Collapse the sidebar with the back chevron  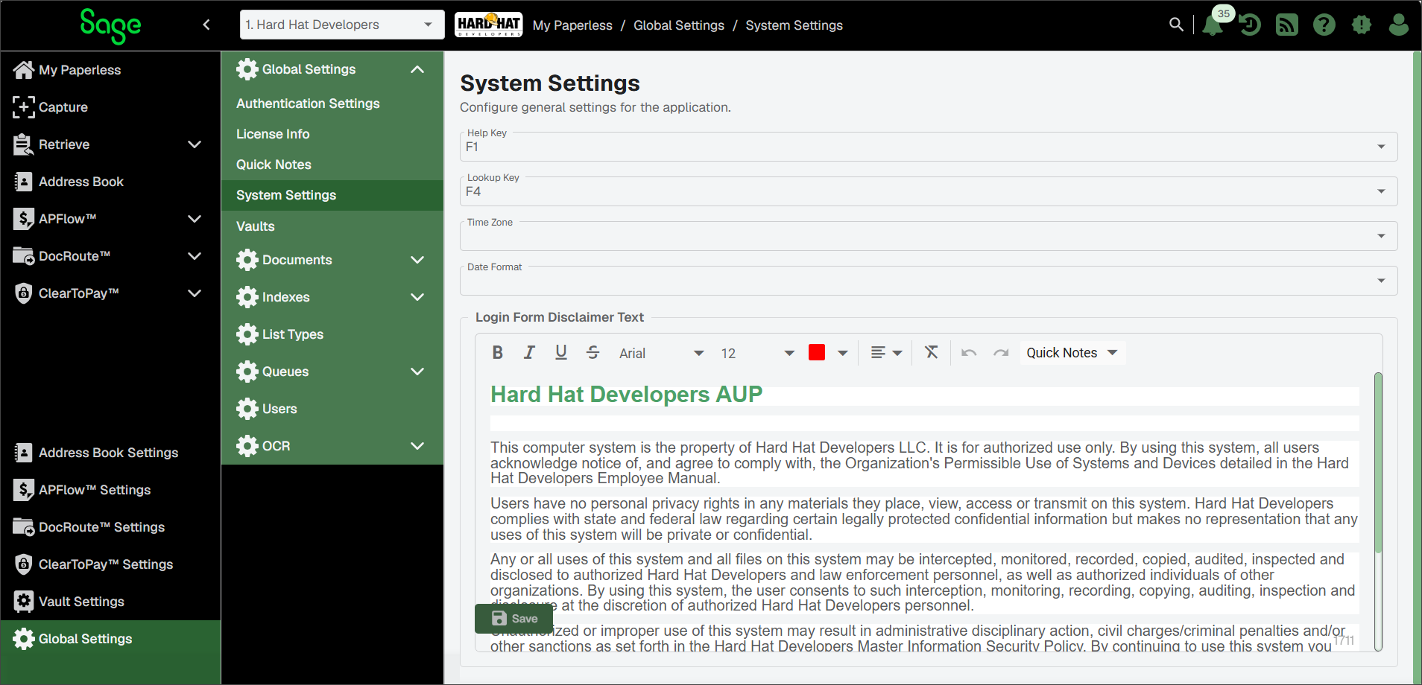[206, 25]
